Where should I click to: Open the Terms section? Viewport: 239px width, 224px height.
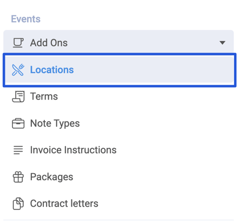tap(44, 96)
